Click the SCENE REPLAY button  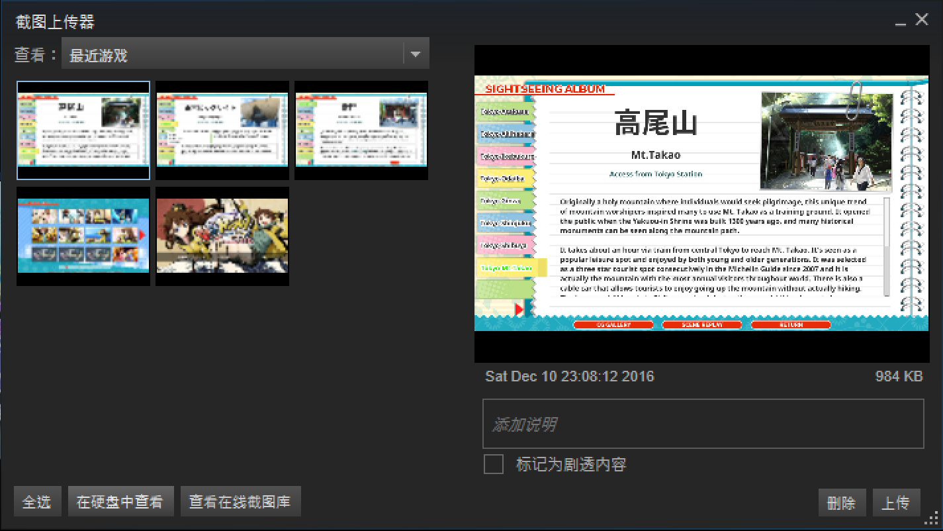click(702, 324)
